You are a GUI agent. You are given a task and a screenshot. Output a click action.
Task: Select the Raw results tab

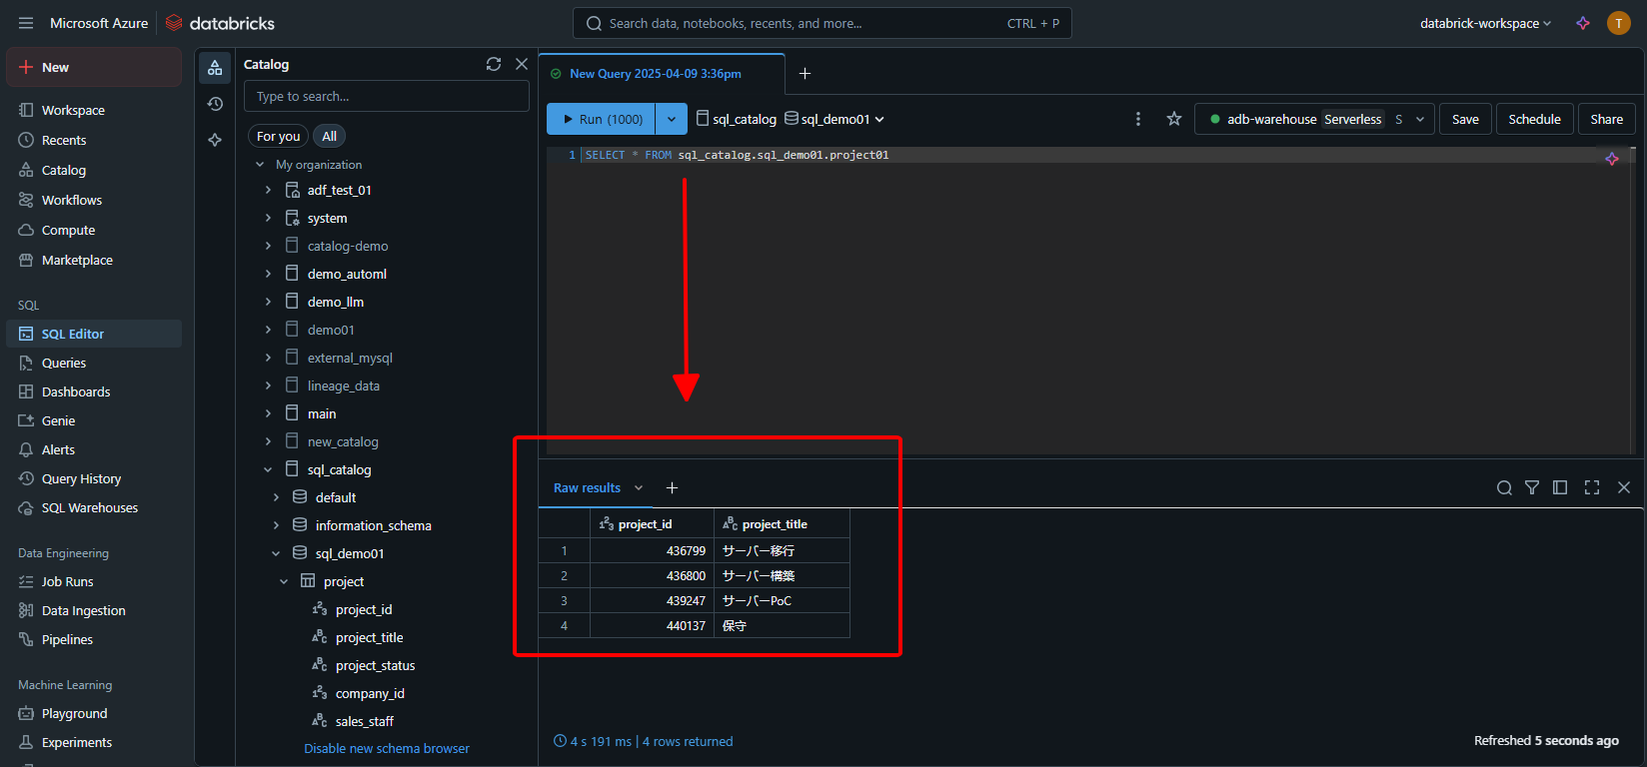pos(587,487)
